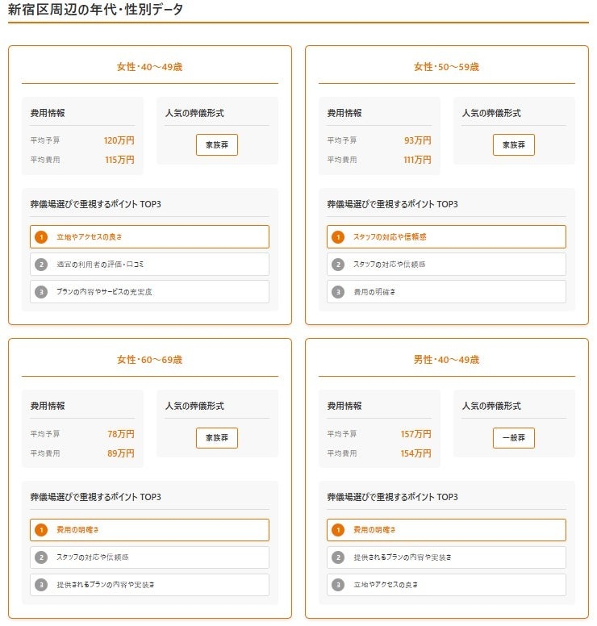Select 費用の明確さ item in 女性・50〜59歳 card
The width and height of the screenshot is (597, 626).
click(446, 292)
